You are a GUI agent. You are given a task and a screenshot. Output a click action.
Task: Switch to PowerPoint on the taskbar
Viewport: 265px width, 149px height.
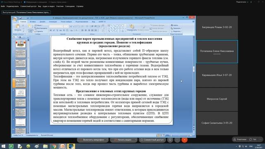pyautogui.click(x=63, y=146)
